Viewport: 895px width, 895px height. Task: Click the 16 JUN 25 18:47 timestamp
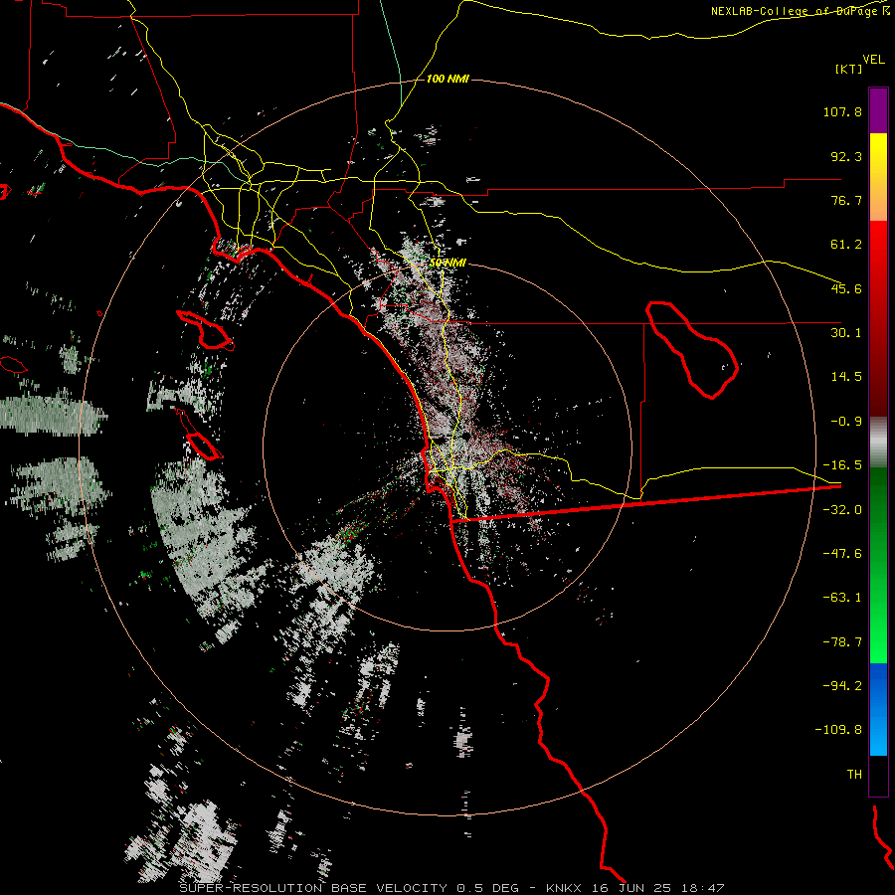(x=660, y=888)
